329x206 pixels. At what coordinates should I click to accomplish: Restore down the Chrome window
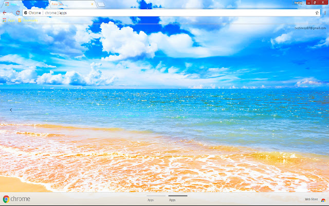(315, 3)
